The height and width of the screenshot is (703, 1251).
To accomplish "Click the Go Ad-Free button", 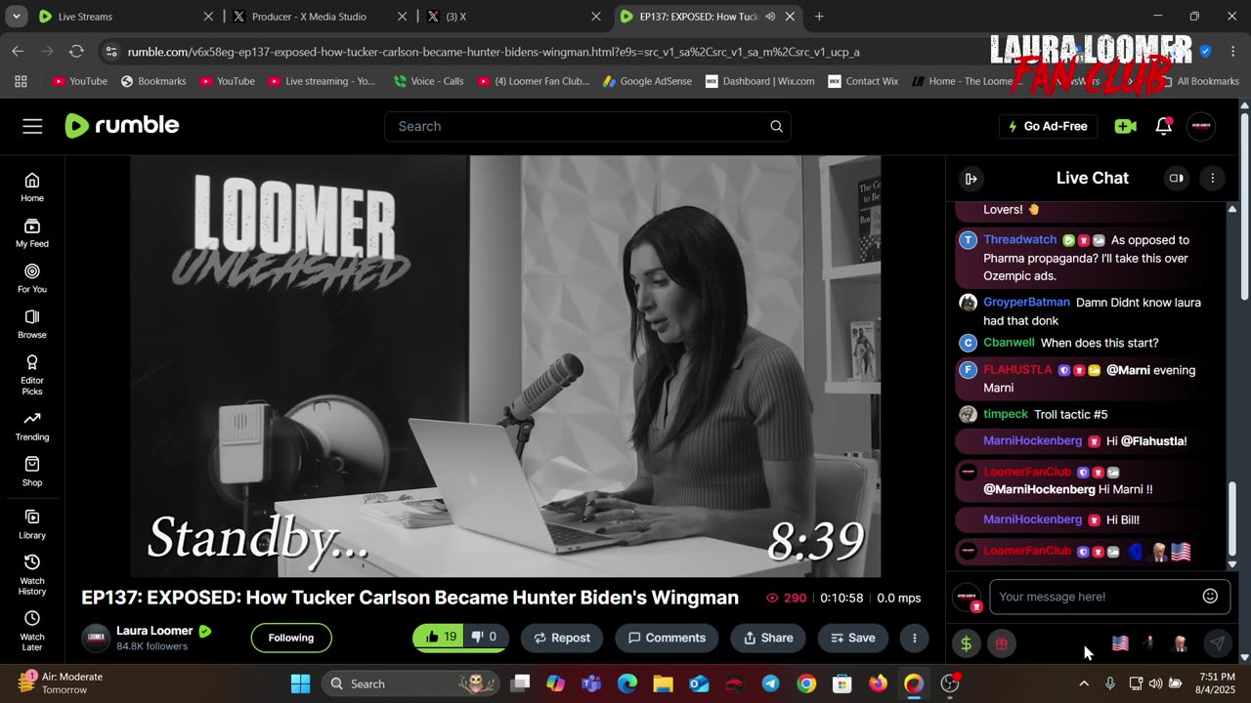I will [x=1048, y=126].
